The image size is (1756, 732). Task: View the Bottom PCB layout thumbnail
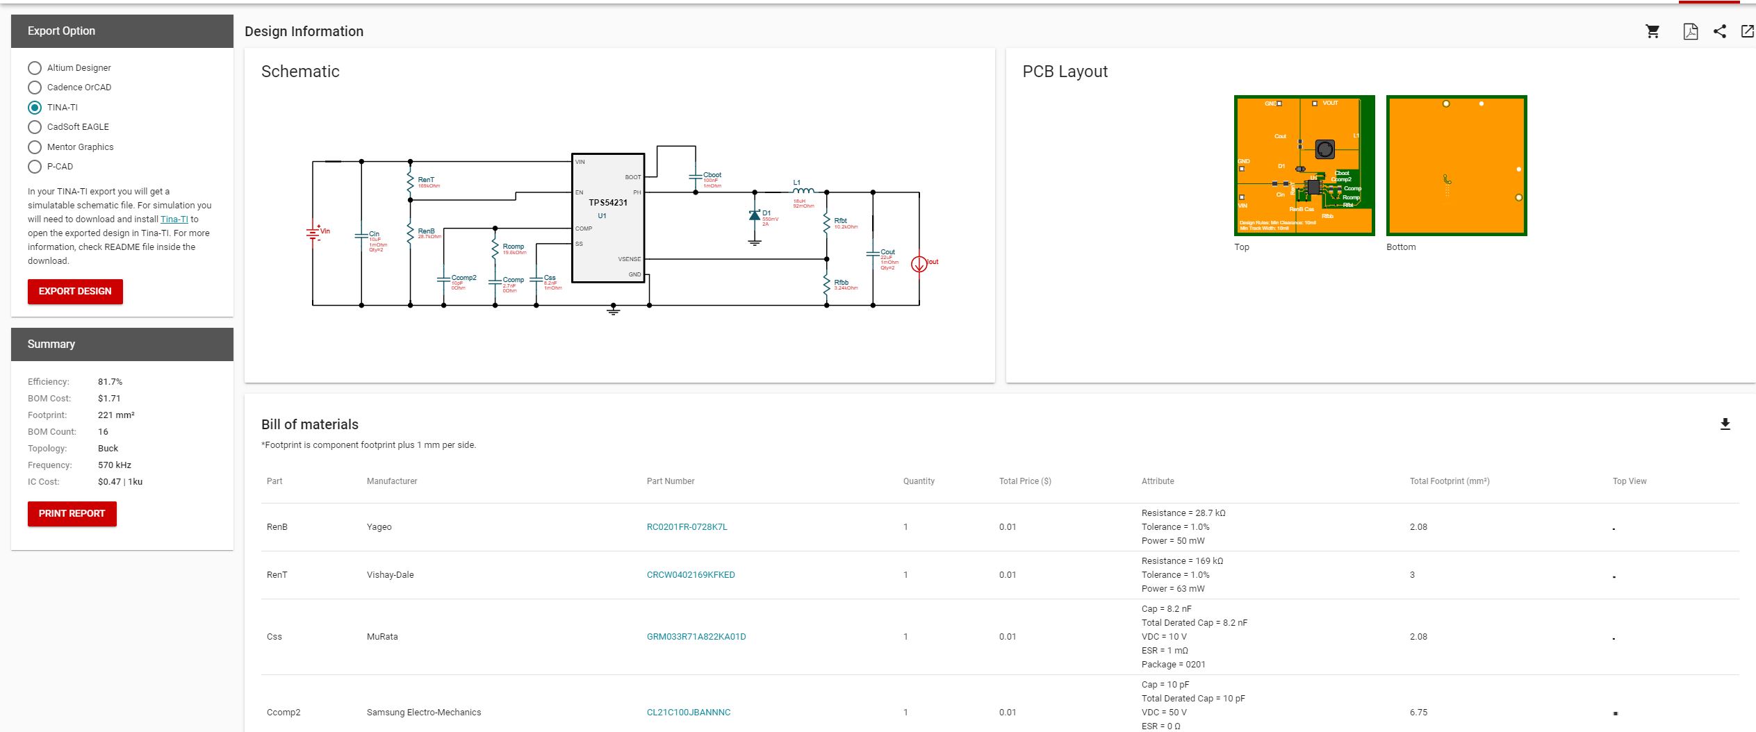[x=1457, y=165]
